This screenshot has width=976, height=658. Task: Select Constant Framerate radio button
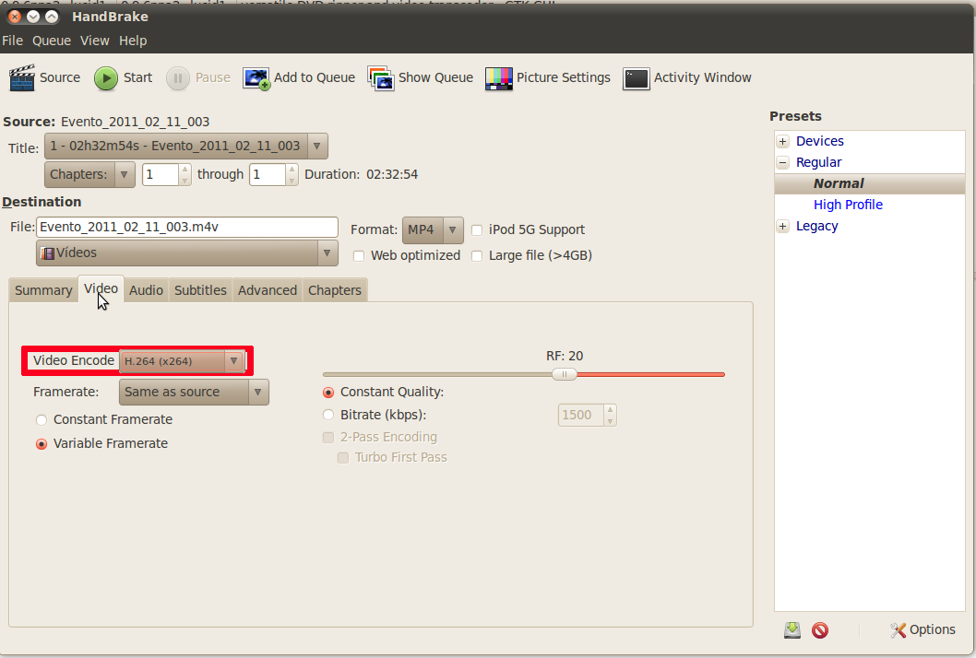coord(42,420)
